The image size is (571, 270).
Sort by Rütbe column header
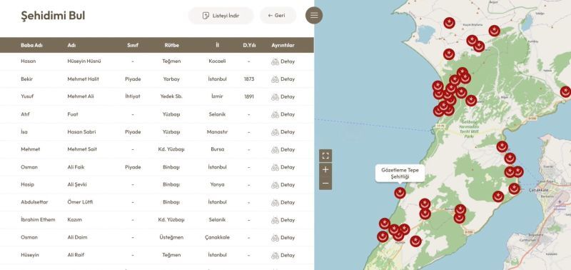point(171,45)
